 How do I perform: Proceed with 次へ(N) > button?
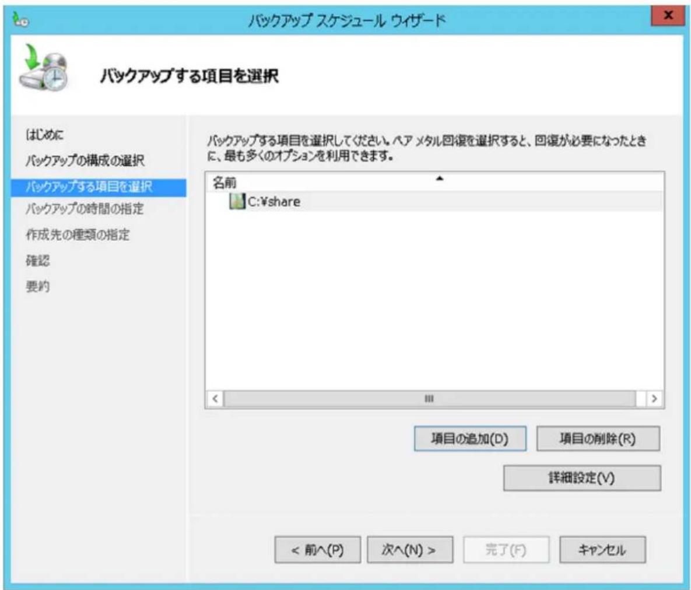point(409,549)
